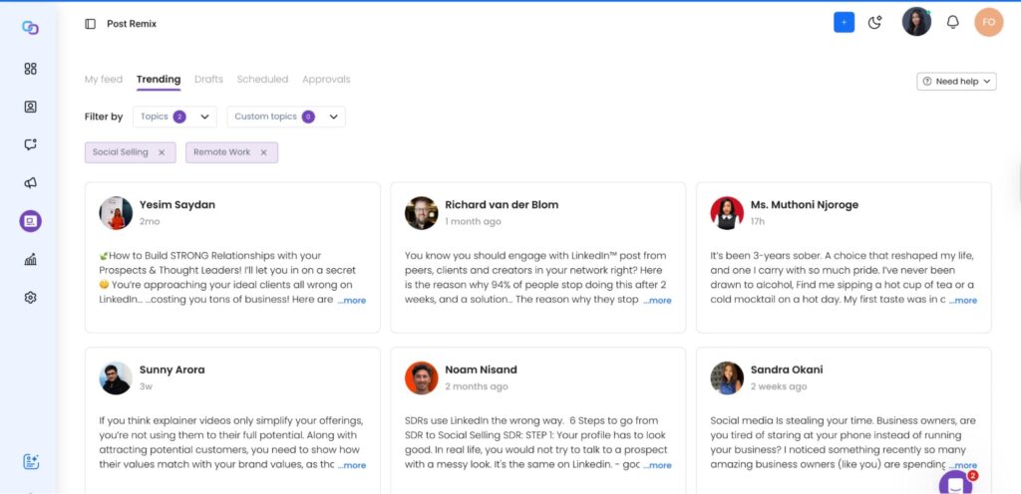Screen dimensions: 1021x494
Task: Click the notification bell icon
Action: (x=952, y=23)
